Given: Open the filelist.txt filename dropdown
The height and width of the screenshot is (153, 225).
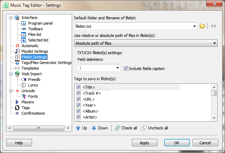Looking at the screenshot, I should pyautogui.click(x=194, y=26).
